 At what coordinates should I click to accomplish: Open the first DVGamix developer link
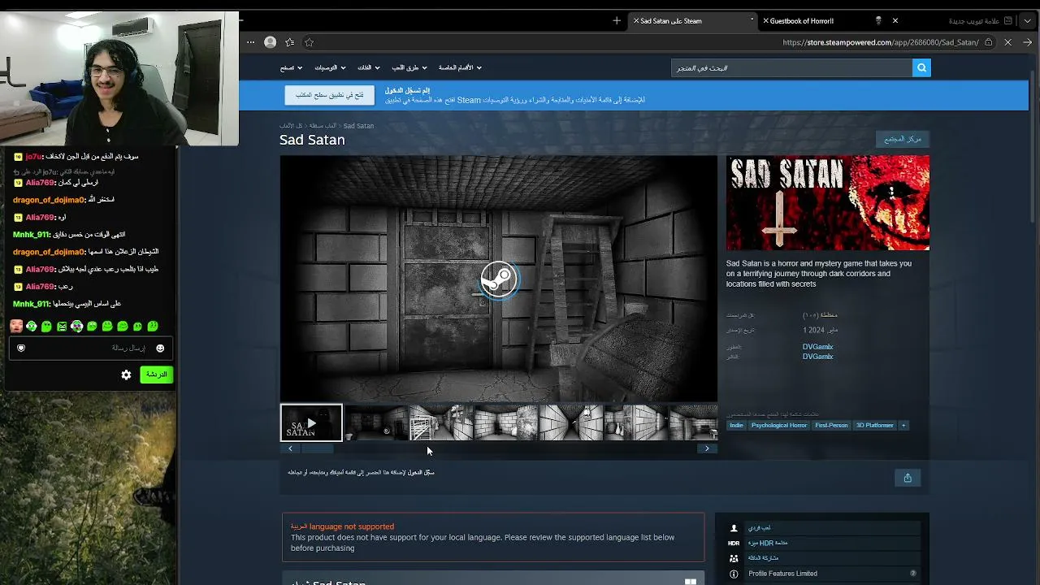[x=817, y=347]
